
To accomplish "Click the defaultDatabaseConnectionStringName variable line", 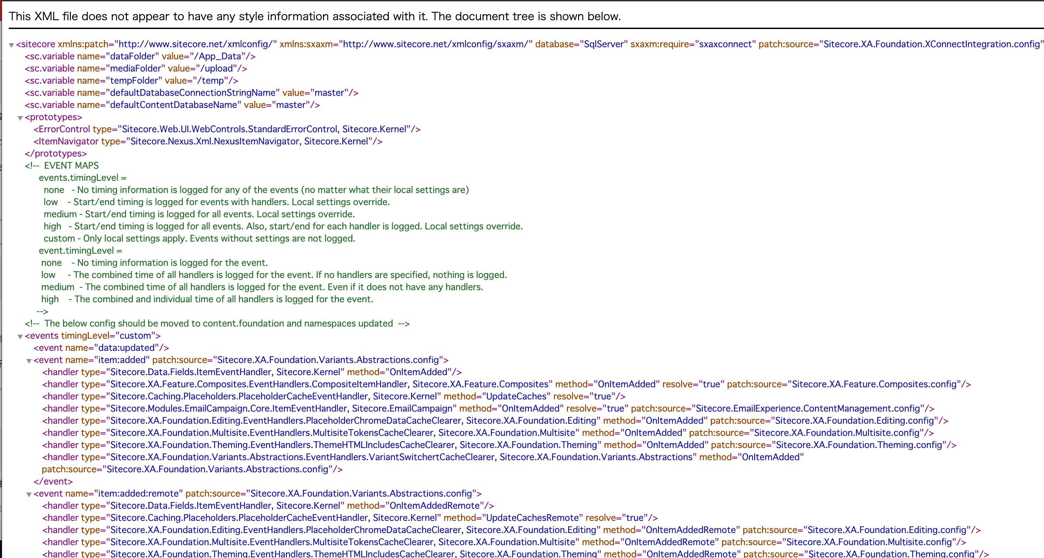I will (191, 93).
